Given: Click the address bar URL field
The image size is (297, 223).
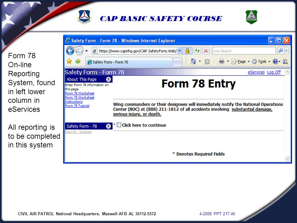Looking at the screenshot, I should [137, 51].
